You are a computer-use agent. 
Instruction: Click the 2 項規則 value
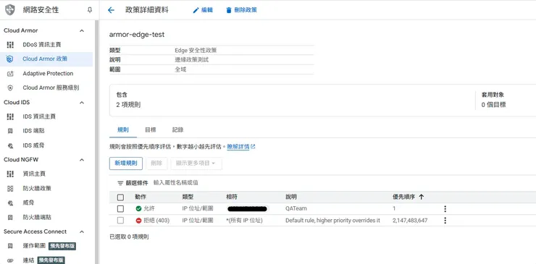tap(128, 105)
